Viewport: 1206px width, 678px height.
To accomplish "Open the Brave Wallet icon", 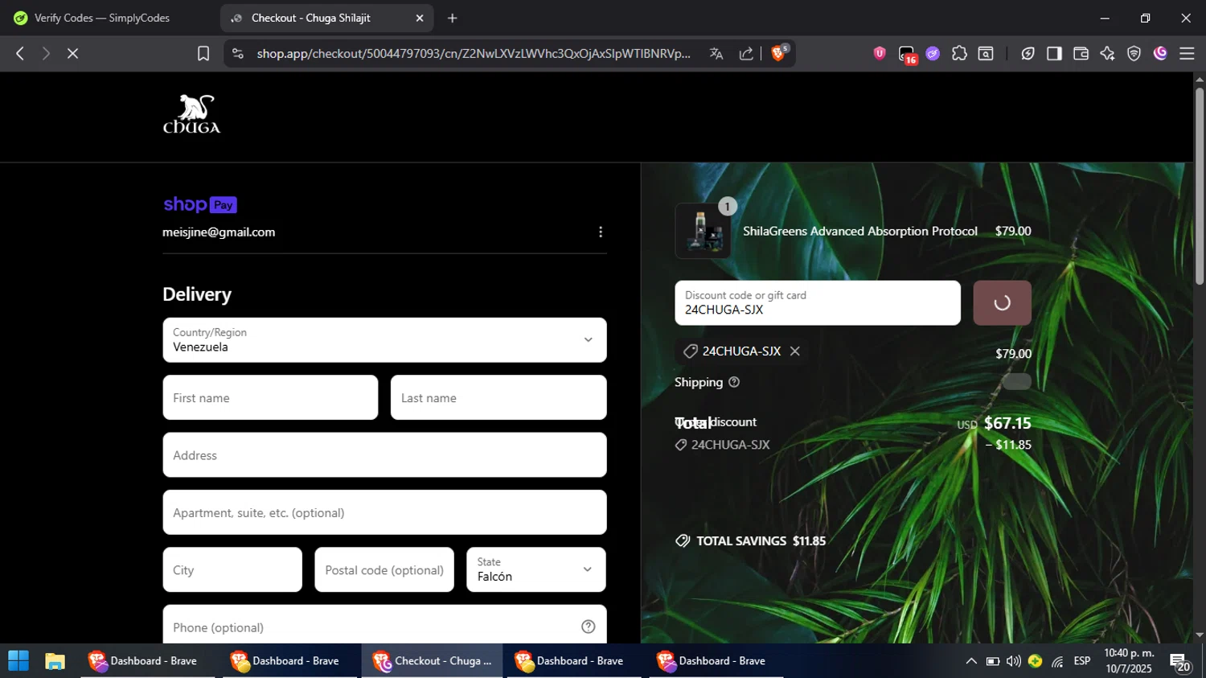I will [x=1081, y=53].
